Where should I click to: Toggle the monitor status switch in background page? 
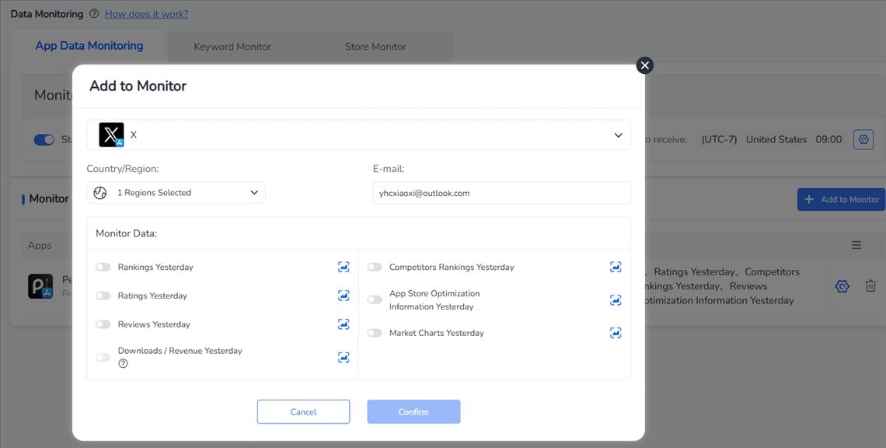click(44, 140)
